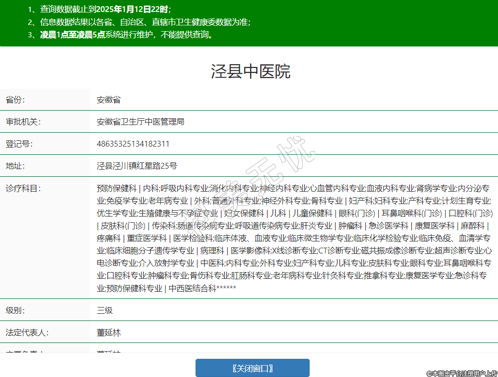Select the 法定代表人 field label

[27, 332]
